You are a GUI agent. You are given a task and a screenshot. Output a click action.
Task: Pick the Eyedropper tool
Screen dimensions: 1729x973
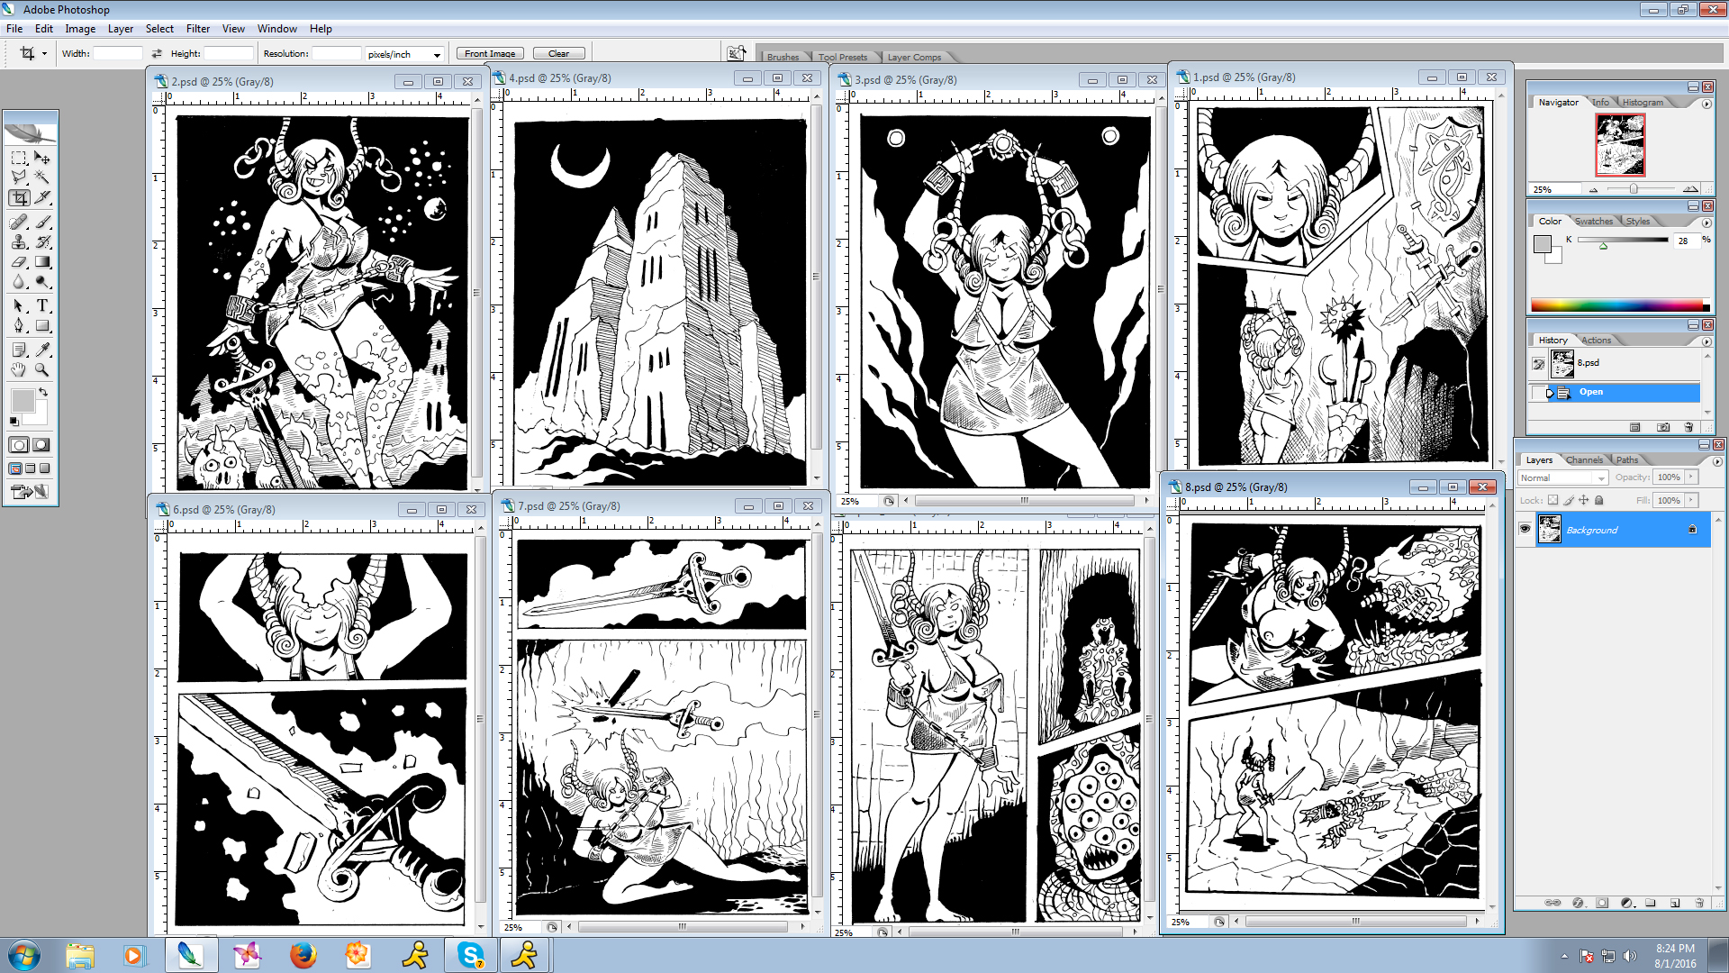[x=42, y=350]
